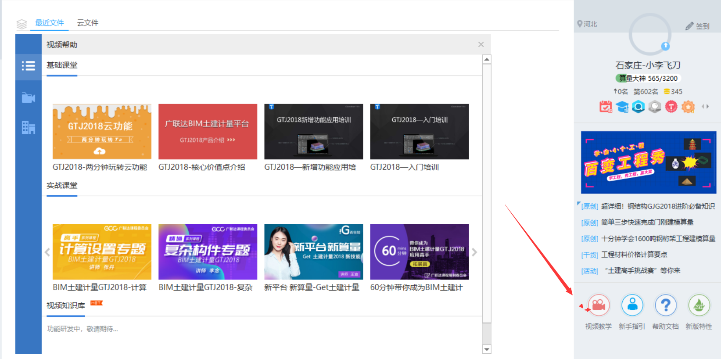Open the video camera section in the sidebar
The height and width of the screenshot is (359, 721).
[x=29, y=97]
